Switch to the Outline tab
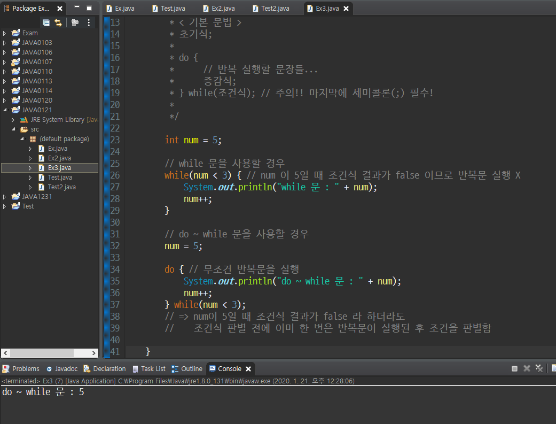556x424 pixels. 191,368
